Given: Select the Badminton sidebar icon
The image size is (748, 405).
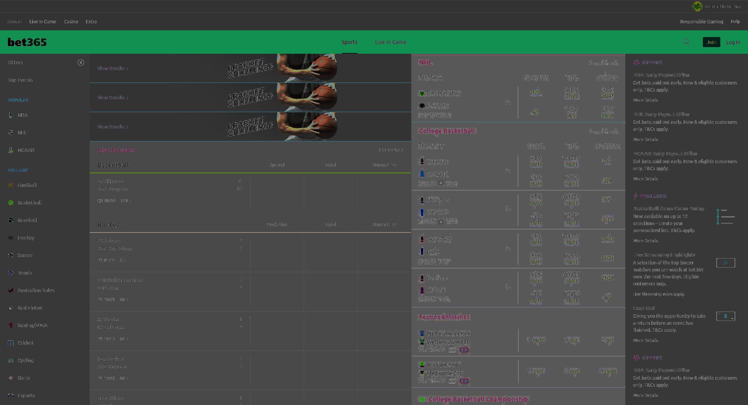Looking at the screenshot, I should tap(11, 308).
